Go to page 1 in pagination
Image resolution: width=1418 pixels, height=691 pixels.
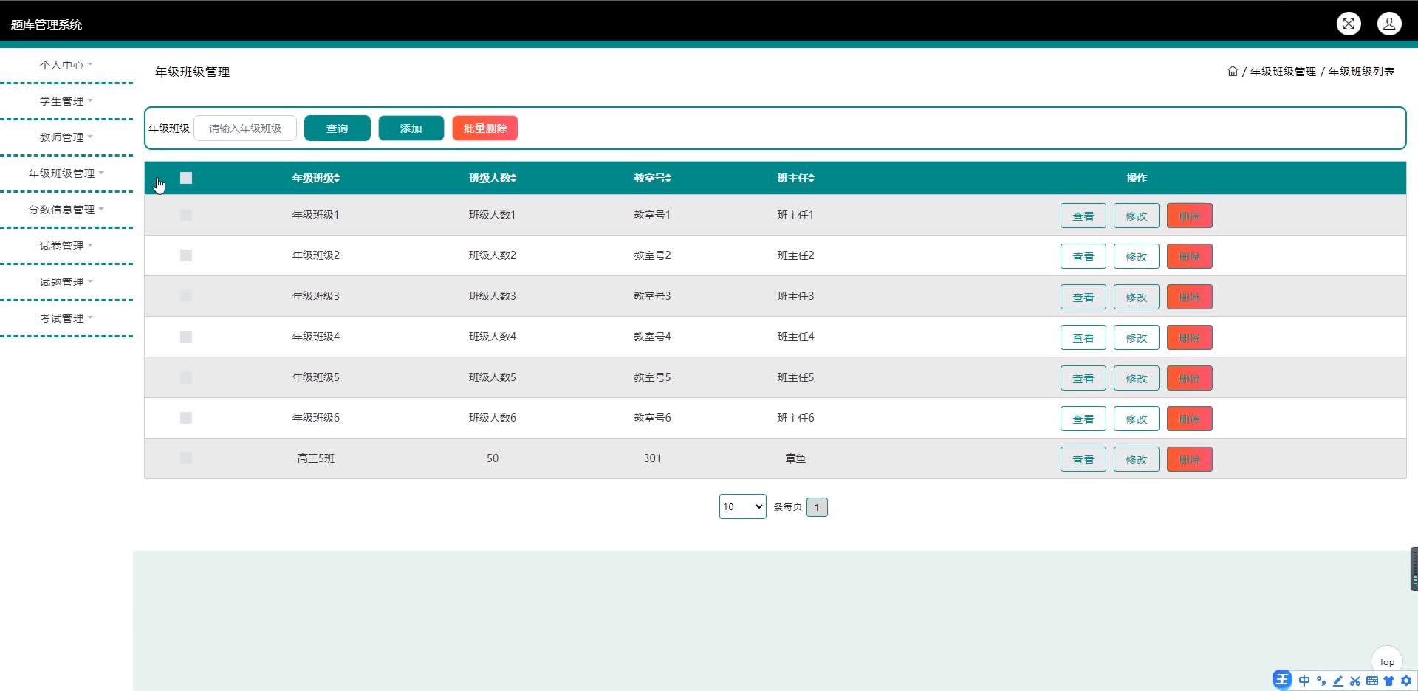click(x=817, y=507)
